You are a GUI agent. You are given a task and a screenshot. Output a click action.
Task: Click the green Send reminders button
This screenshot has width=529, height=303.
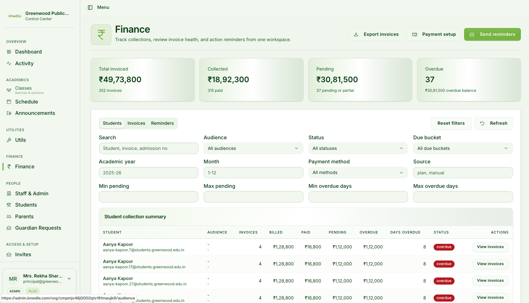[492, 34]
